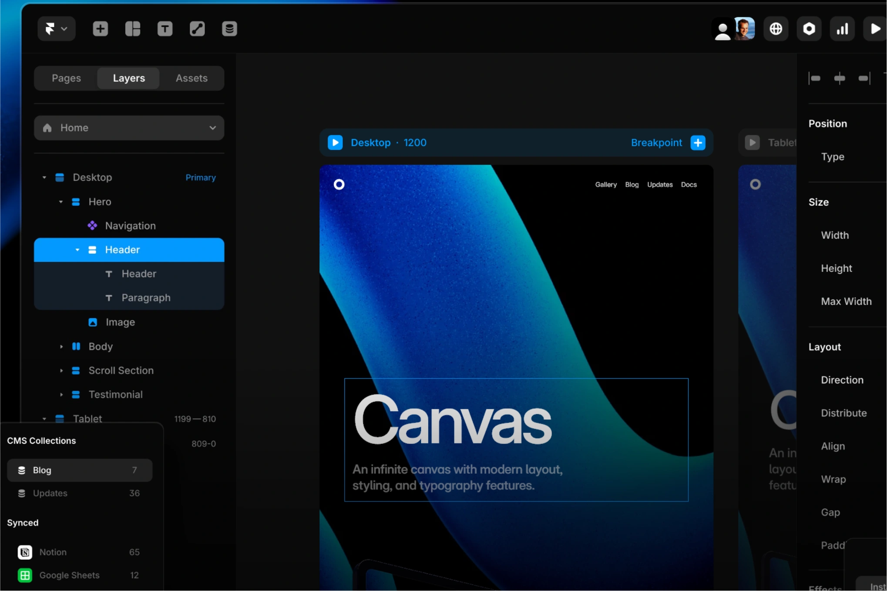Switch to the Layers tab
The width and height of the screenshot is (887, 591).
point(129,78)
